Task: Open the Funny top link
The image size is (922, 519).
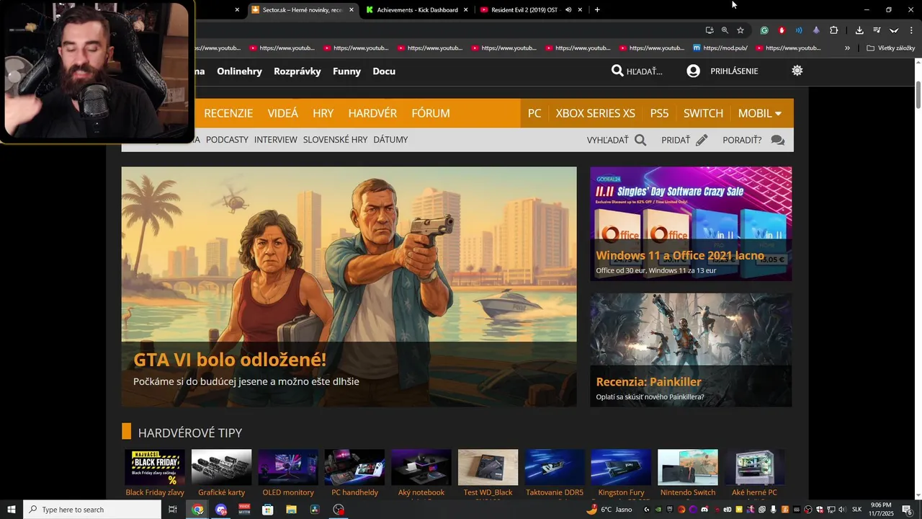Action: coord(346,71)
